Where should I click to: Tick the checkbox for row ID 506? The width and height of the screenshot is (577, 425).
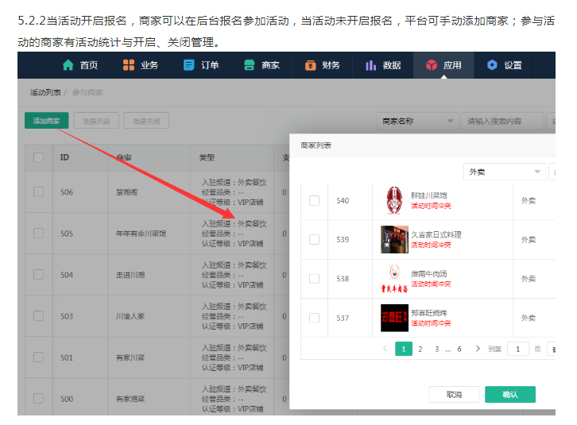pos(38,191)
